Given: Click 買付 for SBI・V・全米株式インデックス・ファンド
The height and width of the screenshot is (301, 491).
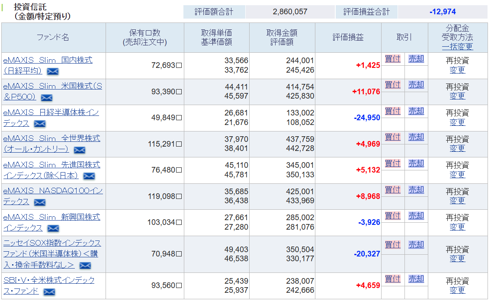Looking at the screenshot, I should [x=393, y=279].
